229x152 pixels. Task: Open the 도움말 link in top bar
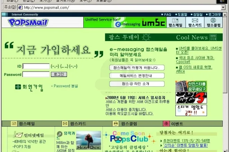click(x=182, y=15)
